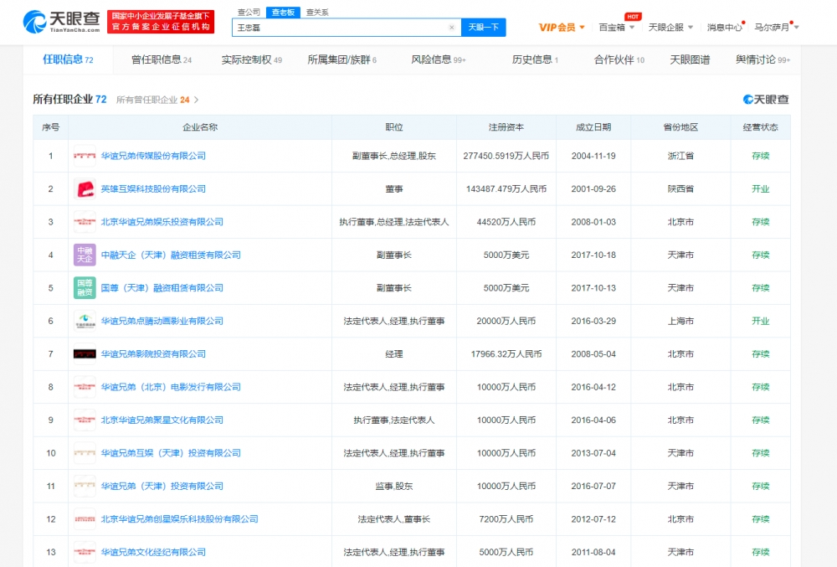This screenshot has width=837, height=567.
Task: Expand the VIP会员 dropdown
Action: [x=562, y=28]
